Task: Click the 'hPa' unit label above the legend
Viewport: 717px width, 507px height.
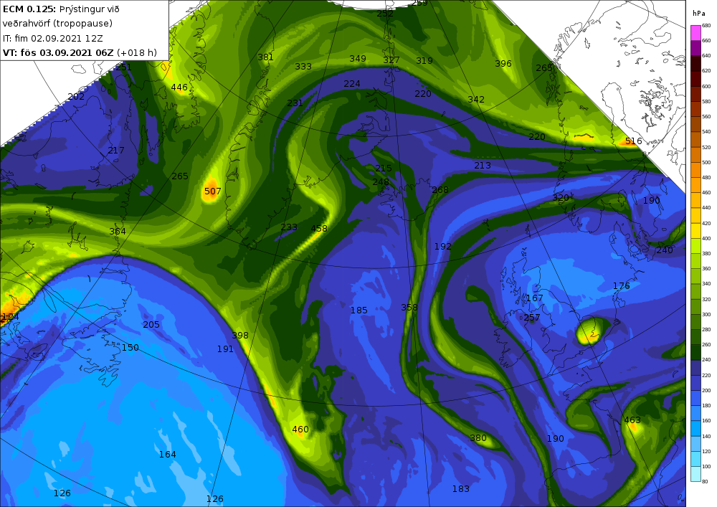Action: (x=698, y=13)
